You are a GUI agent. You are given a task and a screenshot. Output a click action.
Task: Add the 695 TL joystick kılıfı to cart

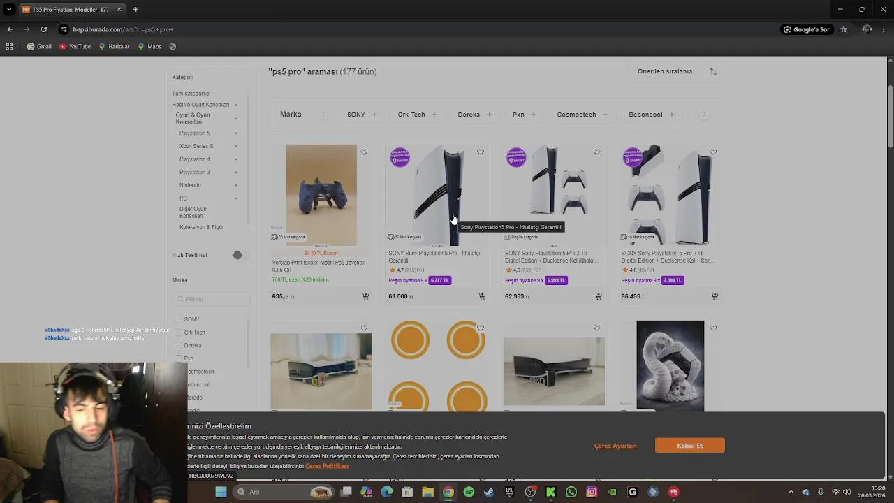coord(365,296)
